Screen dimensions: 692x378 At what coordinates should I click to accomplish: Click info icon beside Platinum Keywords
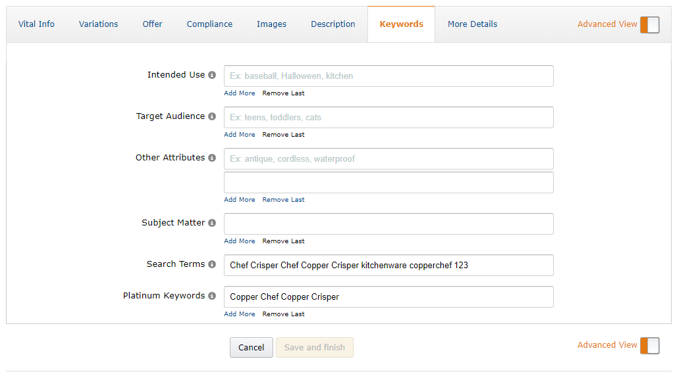point(212,296)
